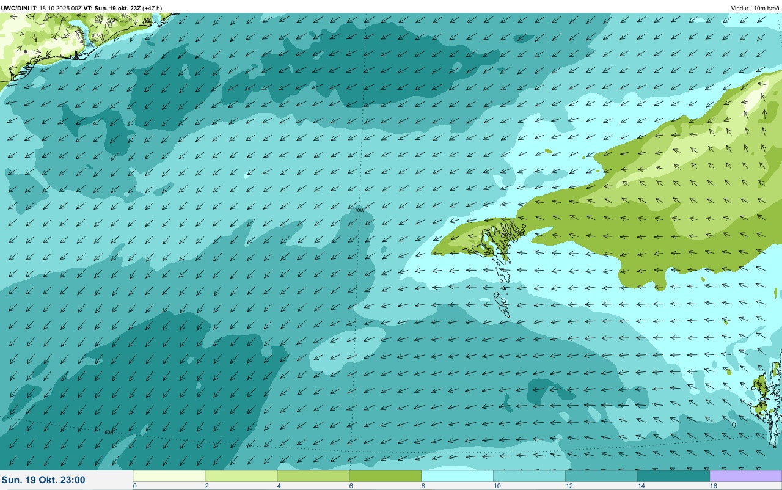This screenshot has height=490, width=782.
Task: Click the 4–6 m/s green legend swatch
Action: tap(313, 476)
